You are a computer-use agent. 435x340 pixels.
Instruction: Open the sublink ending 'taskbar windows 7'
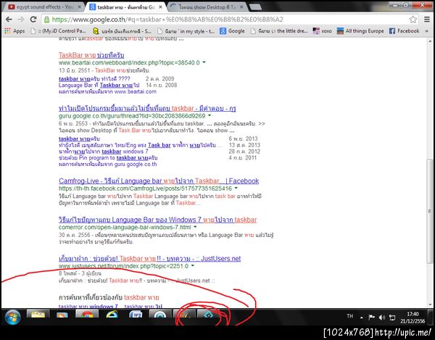[x=103, y=152]
